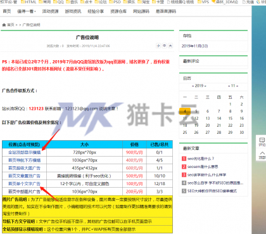This screenshot has height=234, width=266.
Task: Open the 活动资源 nav item
Action: pyautogui.click(x=50, y=11)
